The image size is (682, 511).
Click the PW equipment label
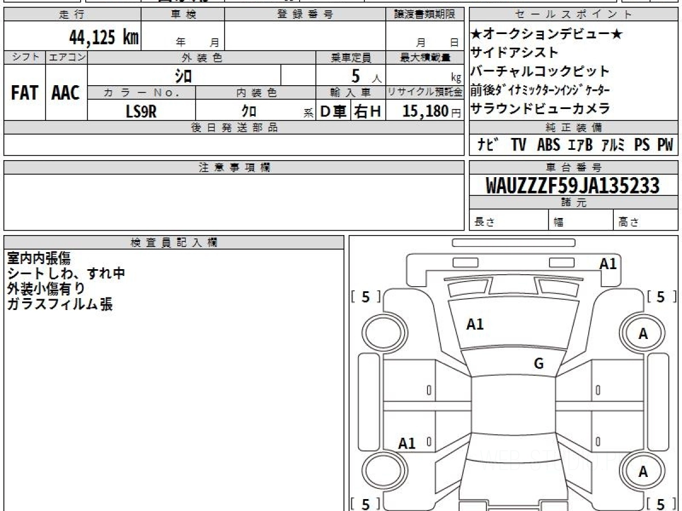(x=665, y=145)
